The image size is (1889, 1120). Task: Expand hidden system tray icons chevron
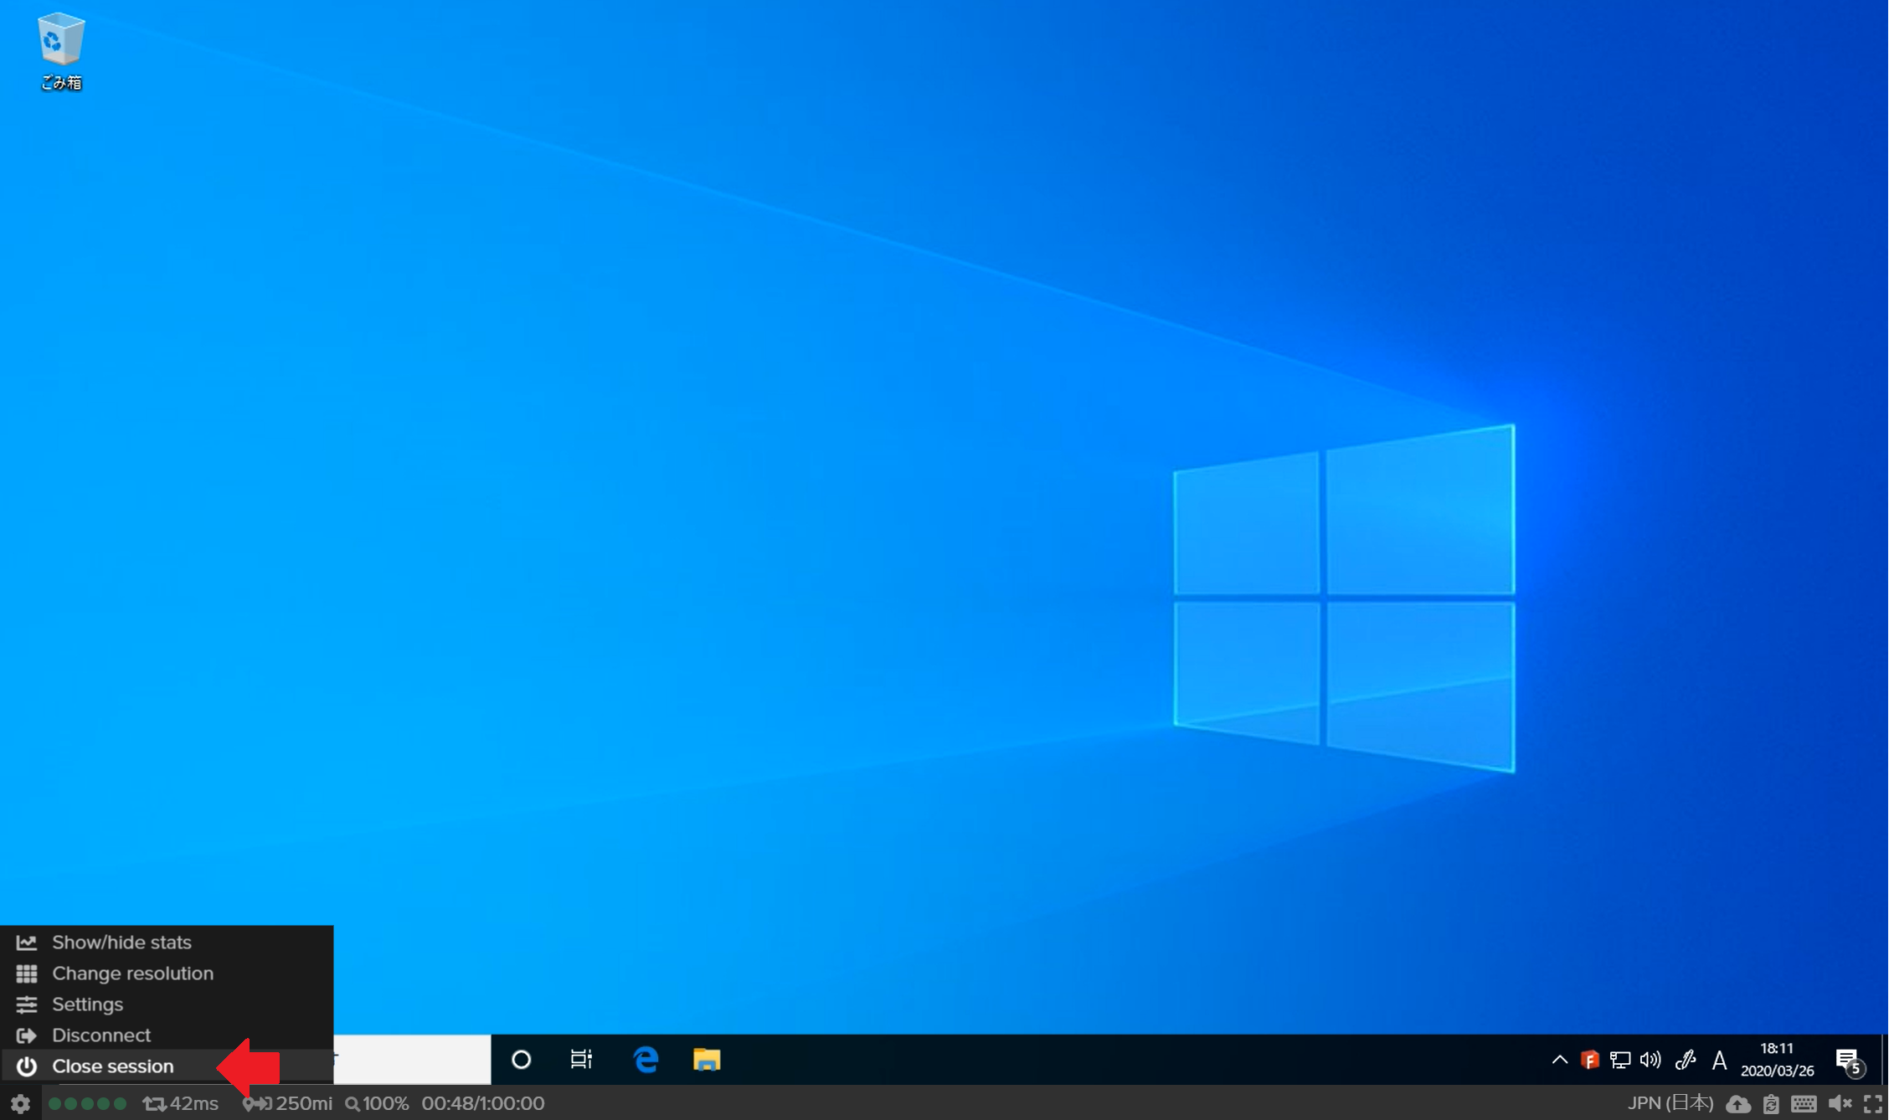[x=1559, y=1060]
